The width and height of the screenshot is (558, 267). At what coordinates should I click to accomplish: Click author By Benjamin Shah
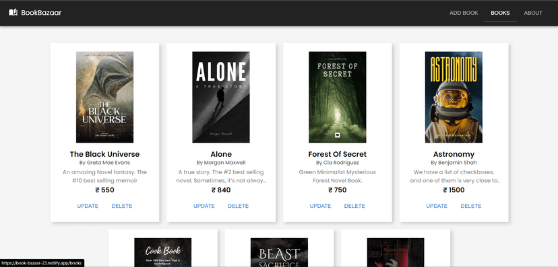tap(454, 163)
